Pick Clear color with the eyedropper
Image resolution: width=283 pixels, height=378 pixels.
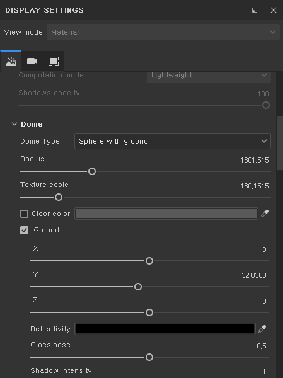point(265,214)
